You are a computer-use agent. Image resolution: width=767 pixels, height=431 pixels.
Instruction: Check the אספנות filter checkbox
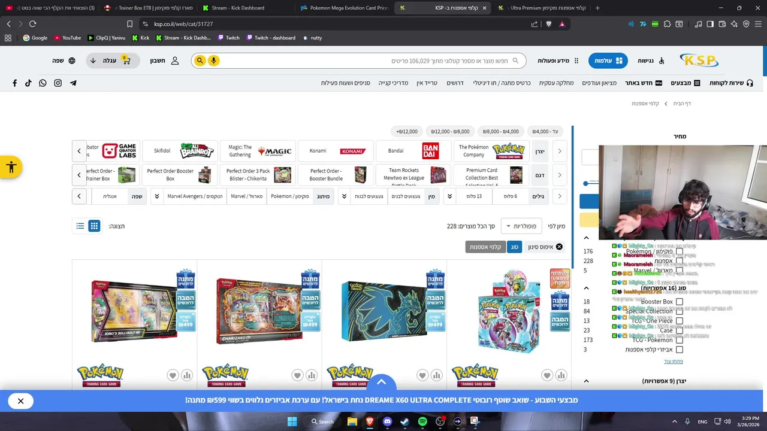(679, 261)
